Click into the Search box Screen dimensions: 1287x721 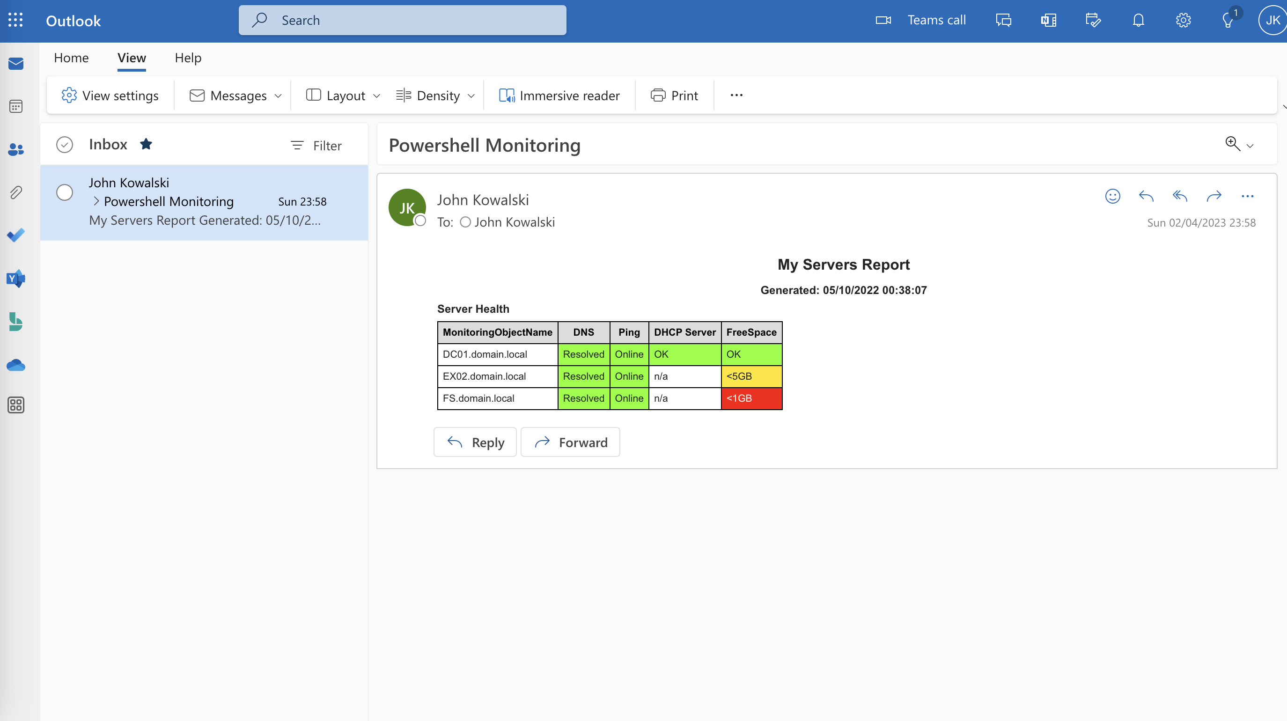[x=402, y=20]
